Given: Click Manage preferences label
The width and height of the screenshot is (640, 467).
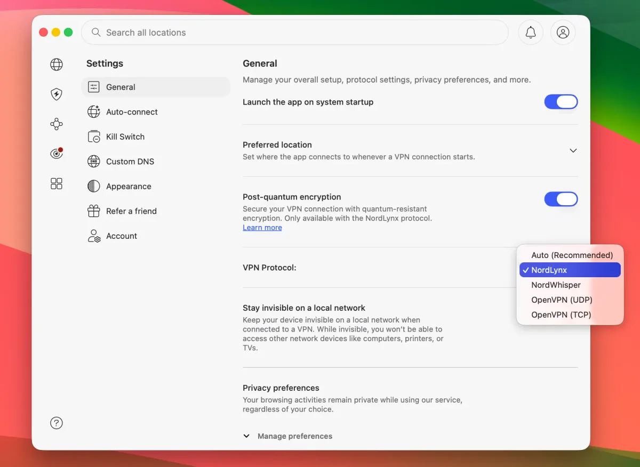Looking at the screenshot, I should coord(295,436).
